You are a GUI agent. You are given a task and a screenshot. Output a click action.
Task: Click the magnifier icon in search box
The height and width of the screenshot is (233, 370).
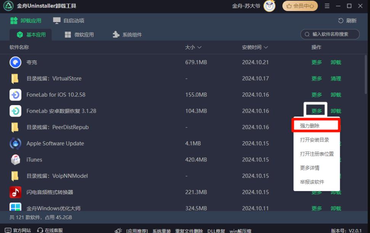tap(307, 34)
